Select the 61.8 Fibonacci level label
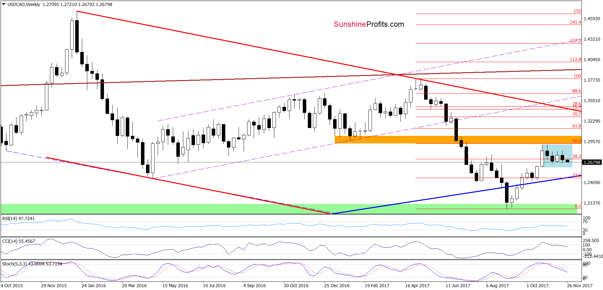Viewport: 603px width, 290px height. 577,126
